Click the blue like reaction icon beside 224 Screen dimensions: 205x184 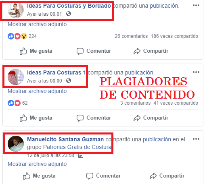11,36
